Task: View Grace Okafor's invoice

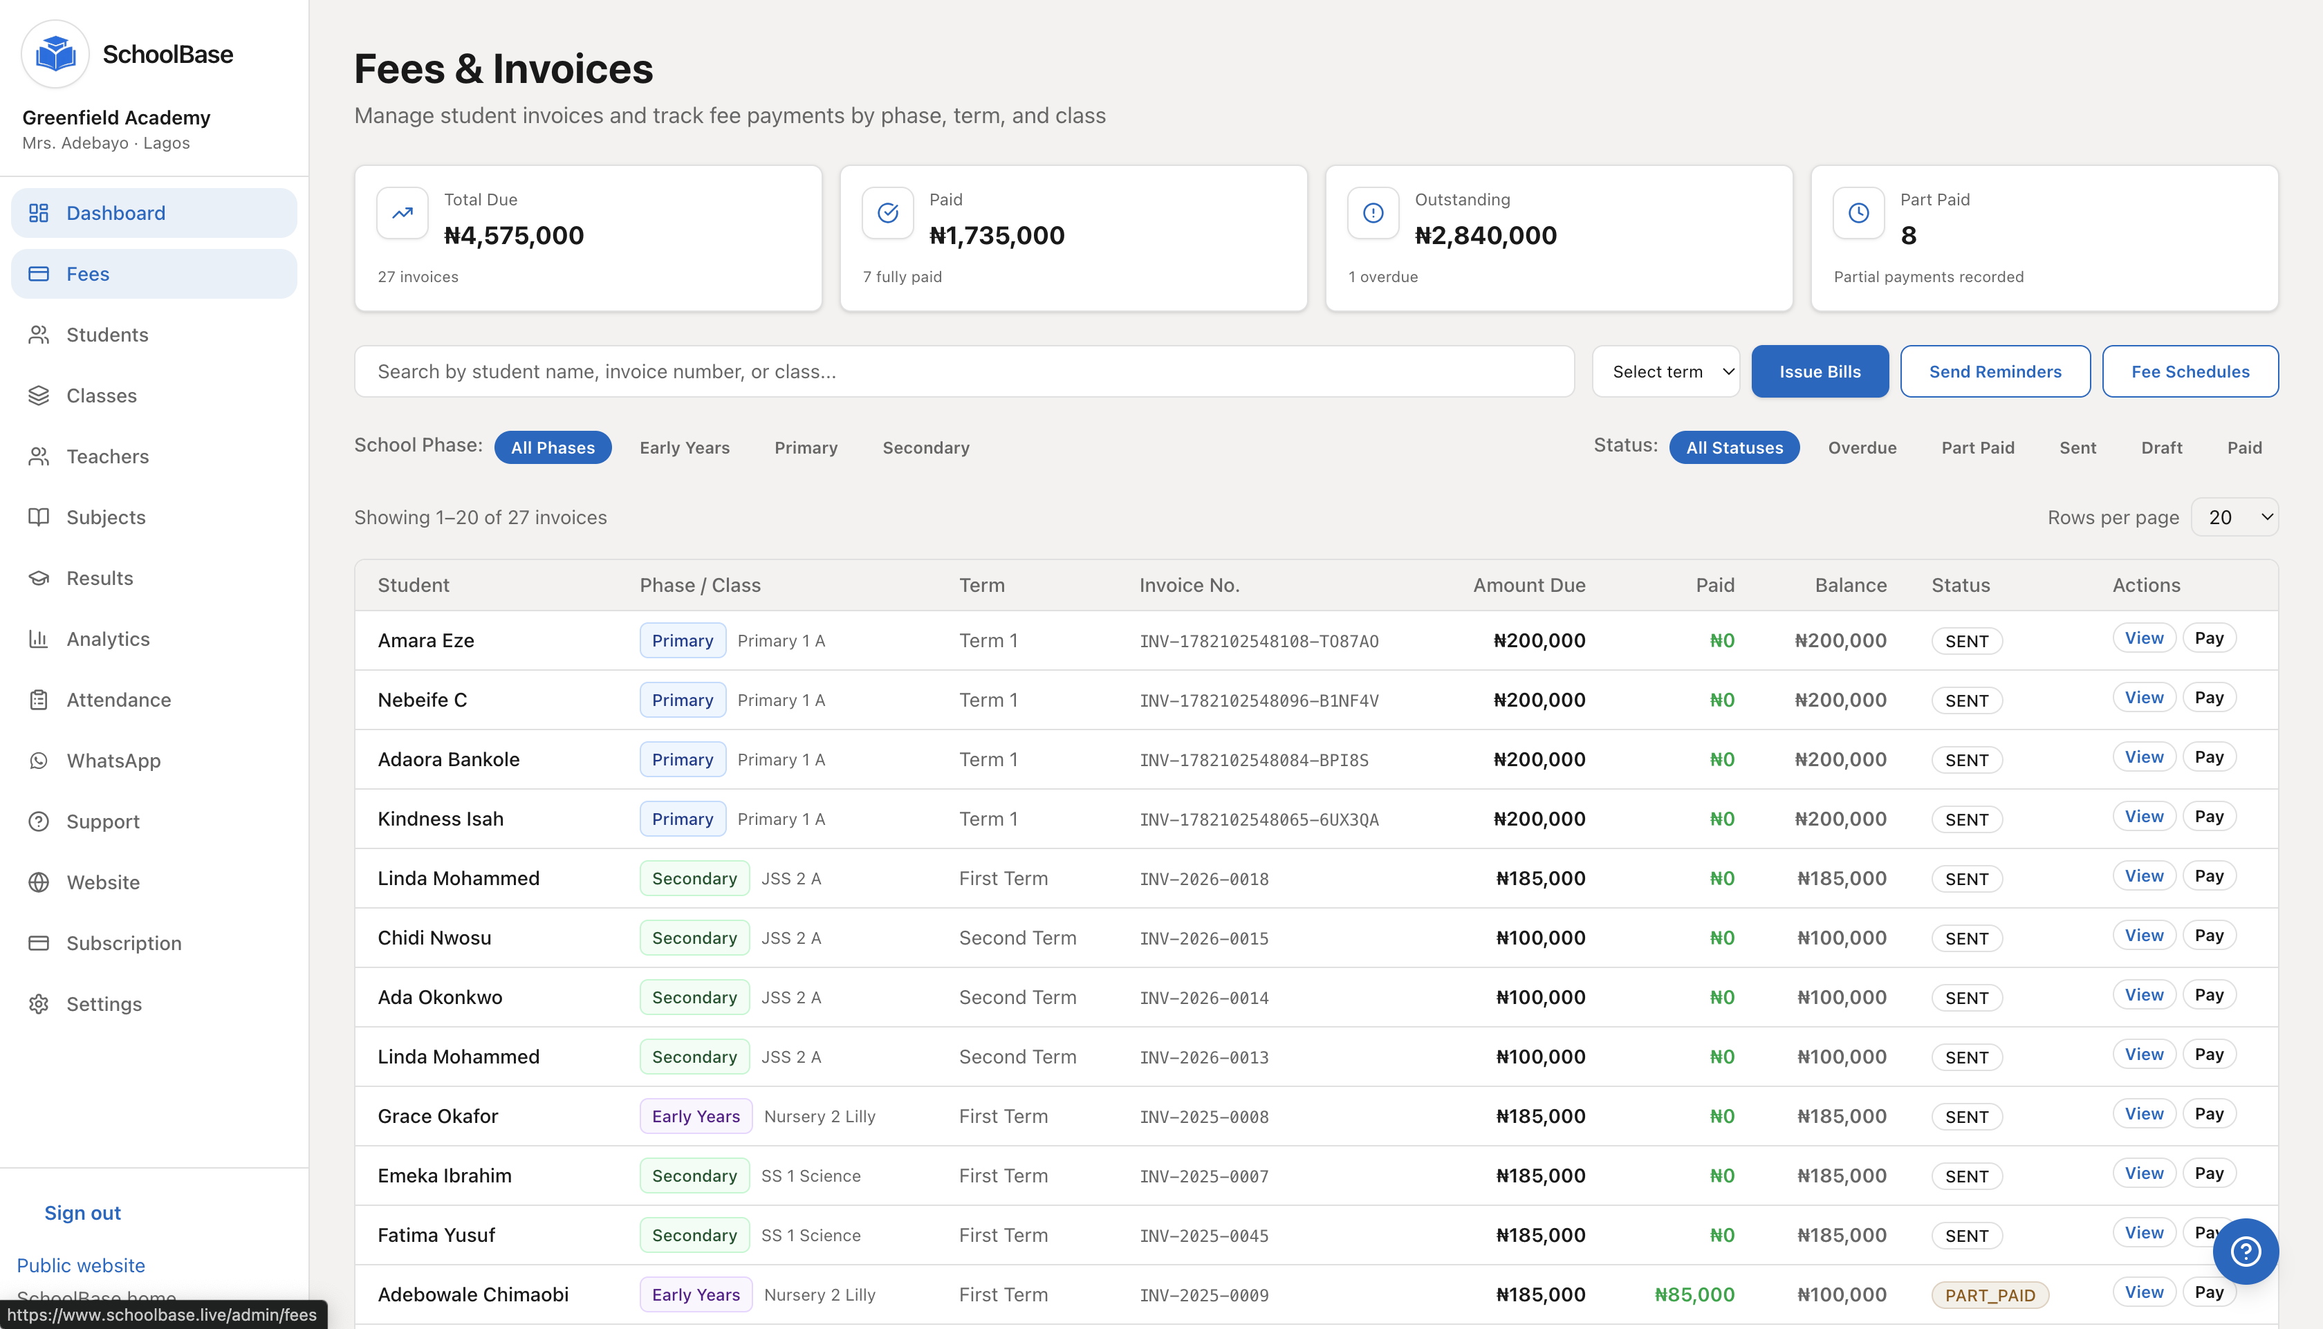Action: (2144, 1113)
